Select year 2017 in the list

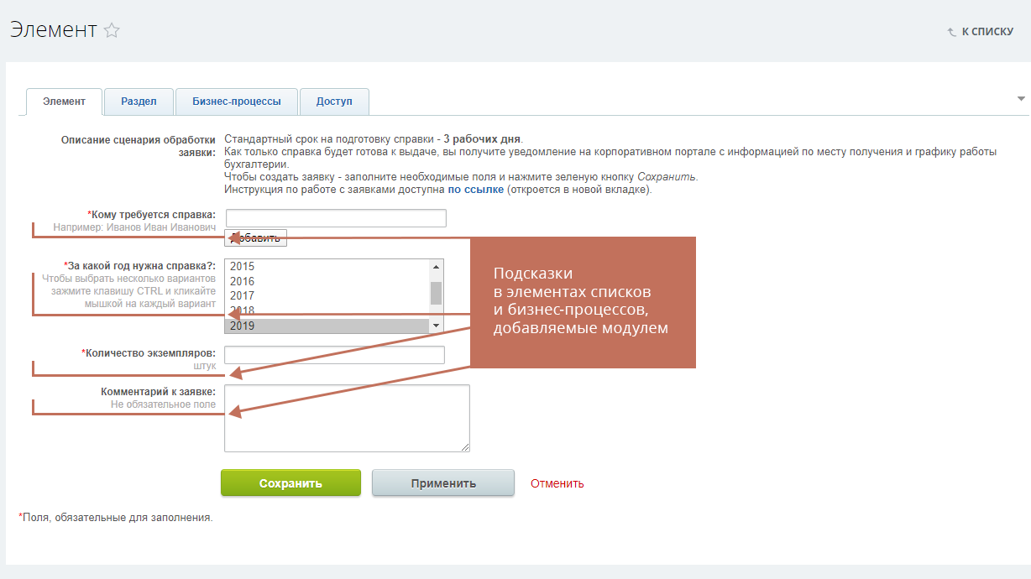pyautogui.click(x=327, y=295)
